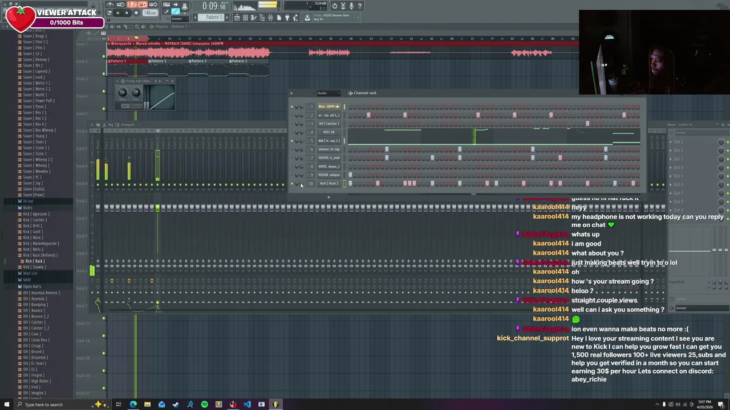Toggle first step of HEISEN channel row
Screen dimensions: 730x410
click(350, 175)
